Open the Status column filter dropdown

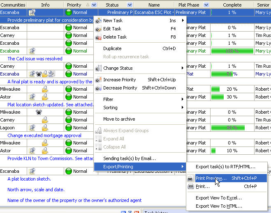[130, 5]
